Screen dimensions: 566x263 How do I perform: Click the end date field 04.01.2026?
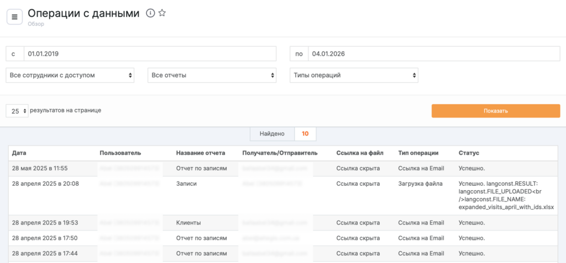pyautogui.click(x=433, y=54)
